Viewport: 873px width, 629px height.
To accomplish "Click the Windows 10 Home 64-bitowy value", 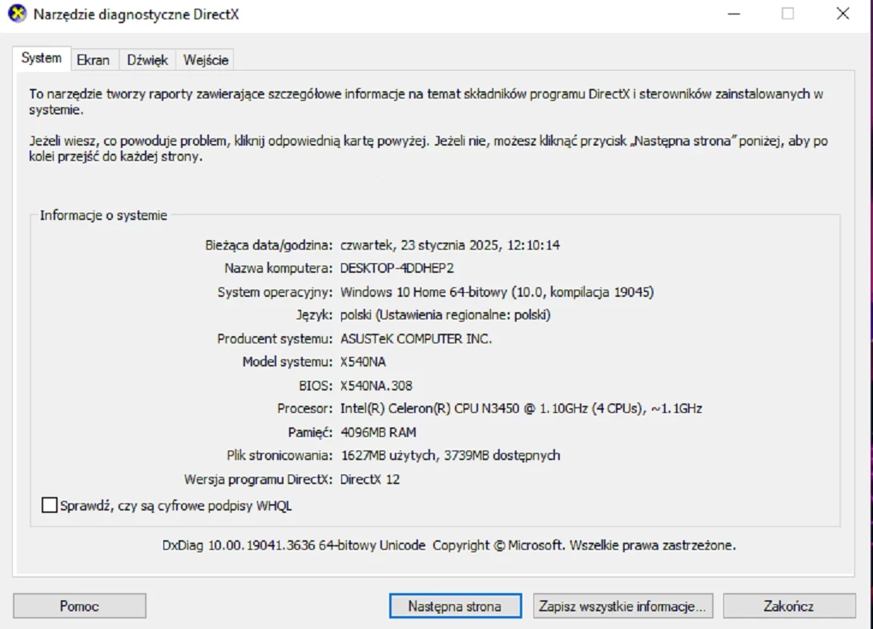I will [497, 292].
